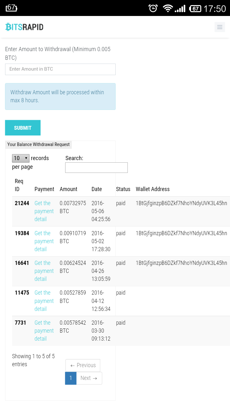Open payment detail for request 7731
Viewport: 230px width, 409px height.
(44, 331)
